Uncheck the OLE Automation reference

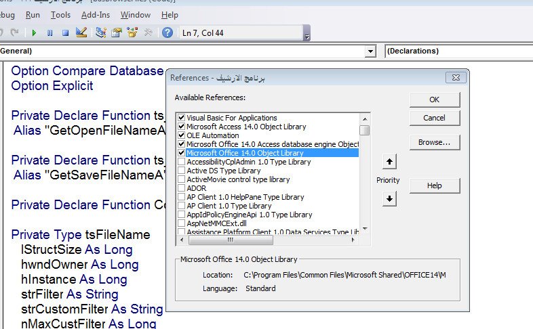180,135
